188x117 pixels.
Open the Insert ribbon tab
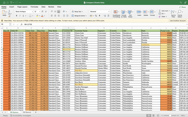point(12,7)
